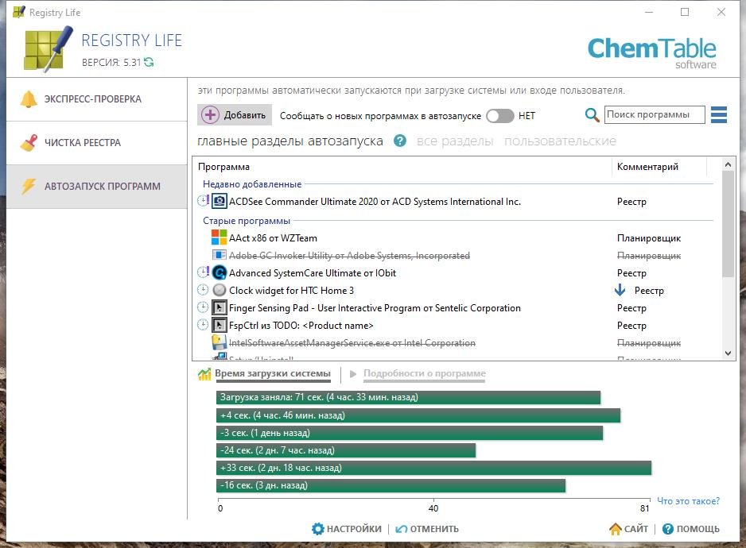Select 'FspCtrl из TODO' row text
This screenshot has width=746, height=548.
tap(301, 326)
